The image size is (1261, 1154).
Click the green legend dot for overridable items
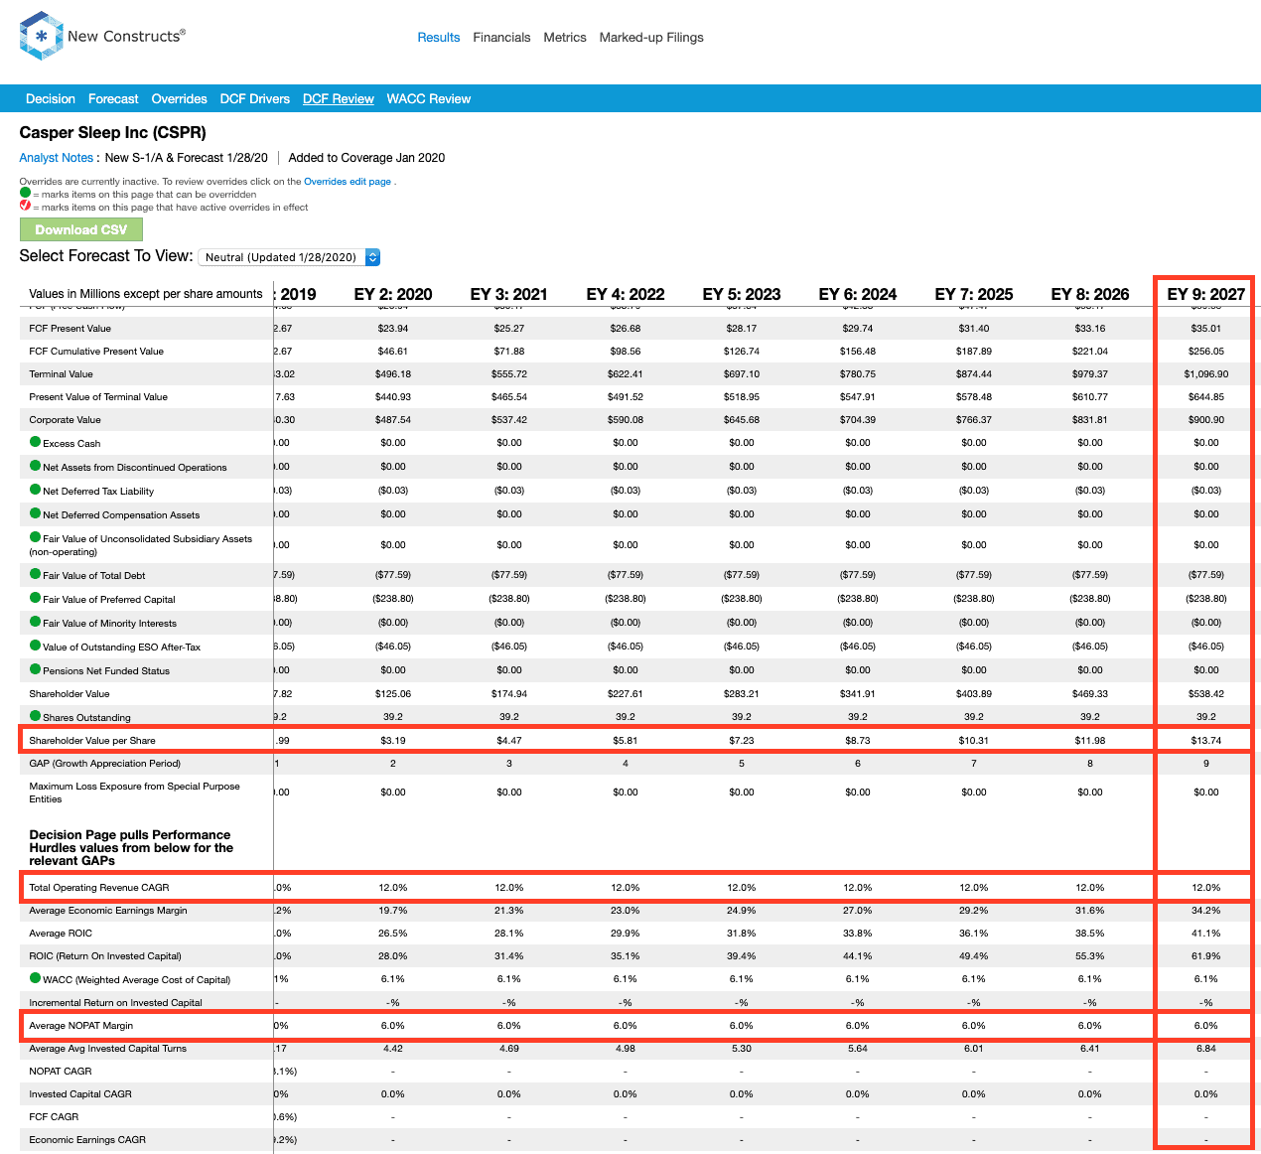pos(26,193)
